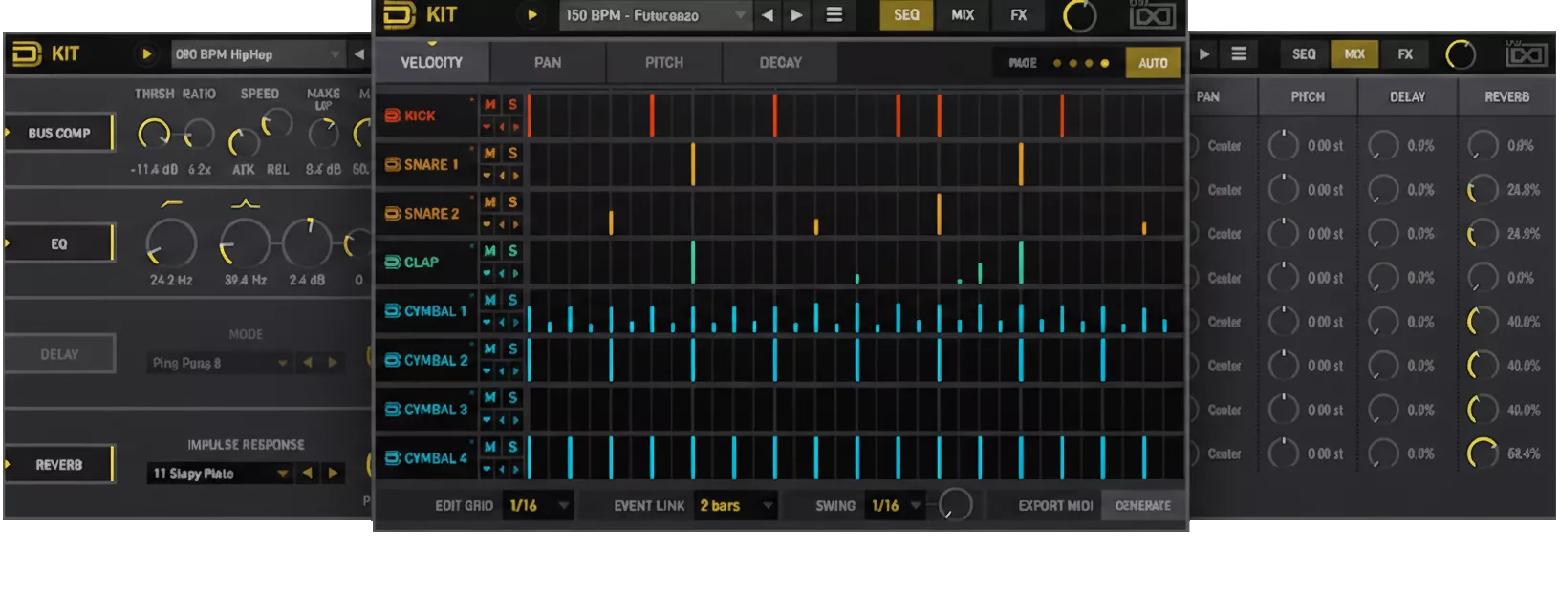Open the SWING 1/16 dropdown
The image size is (1560, 611).
(x=897, y=506)
